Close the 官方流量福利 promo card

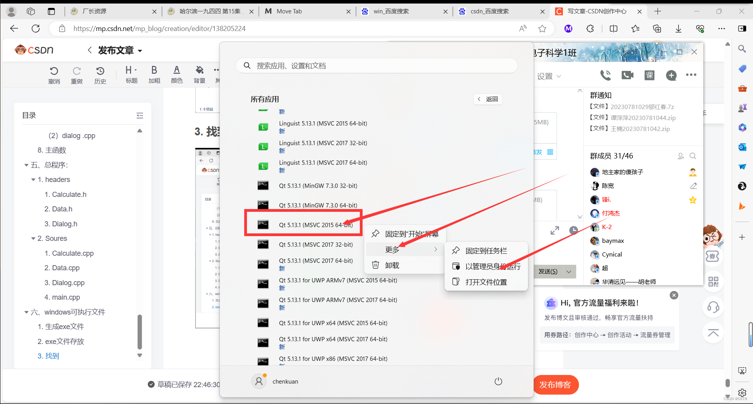pyautogui.click(x=674, y=295)
